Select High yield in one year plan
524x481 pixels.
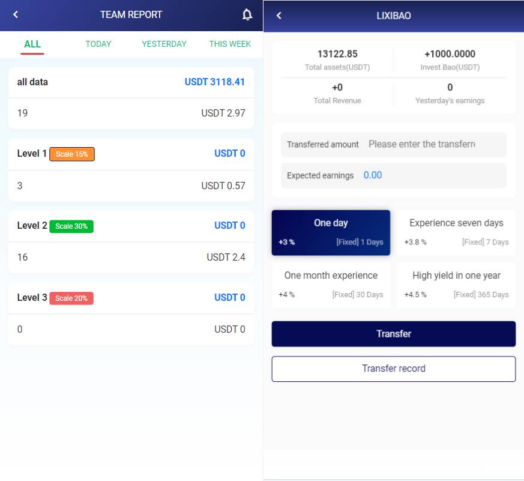pos(456,285)
